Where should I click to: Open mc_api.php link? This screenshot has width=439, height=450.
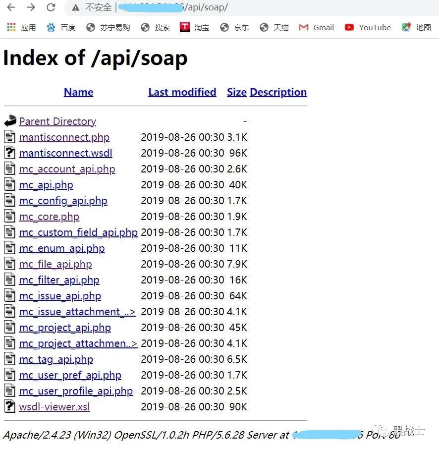click(46, 185)
